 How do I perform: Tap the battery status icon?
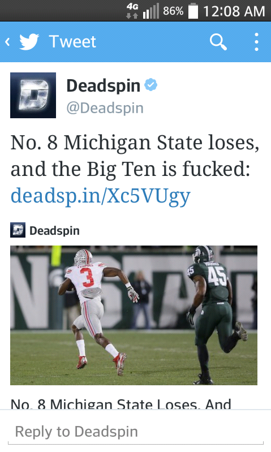tap(193, 11)
